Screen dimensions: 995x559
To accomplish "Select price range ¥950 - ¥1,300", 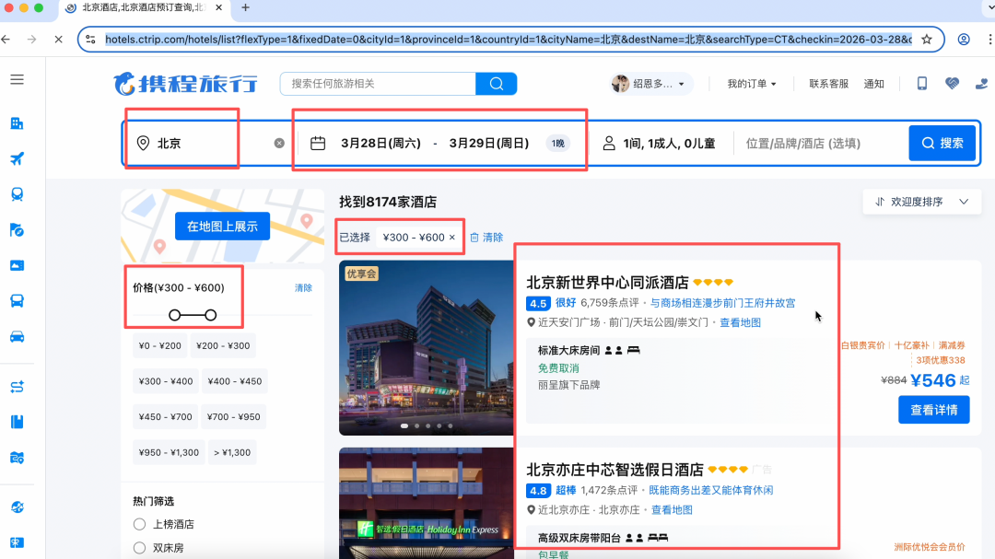I will (x=169, y=452).
